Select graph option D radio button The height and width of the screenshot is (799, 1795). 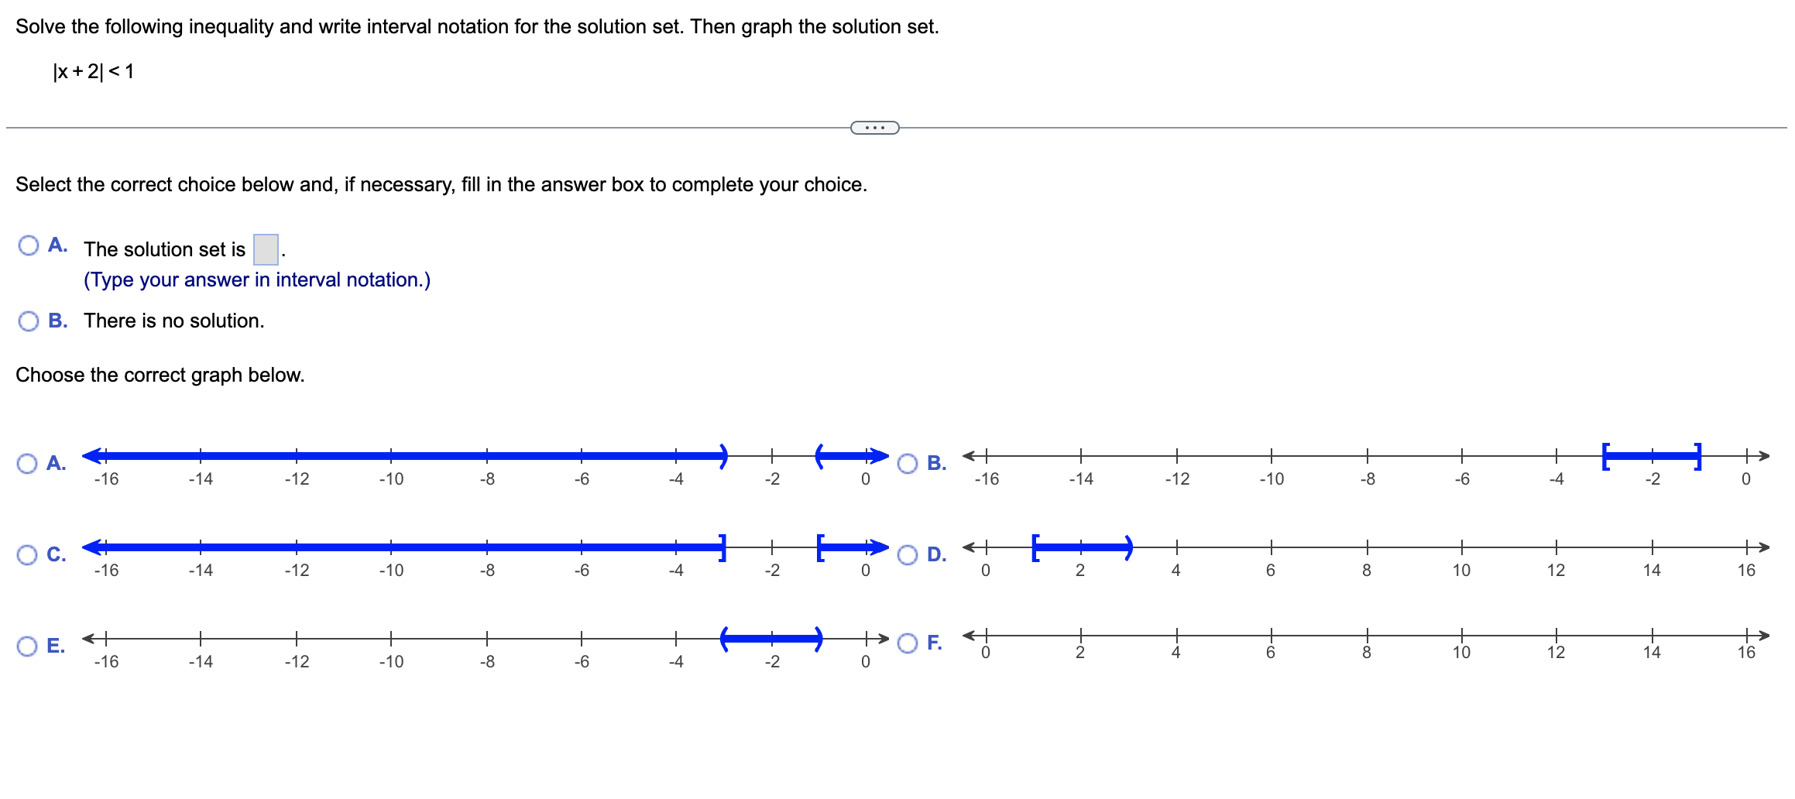click(908, 554)
